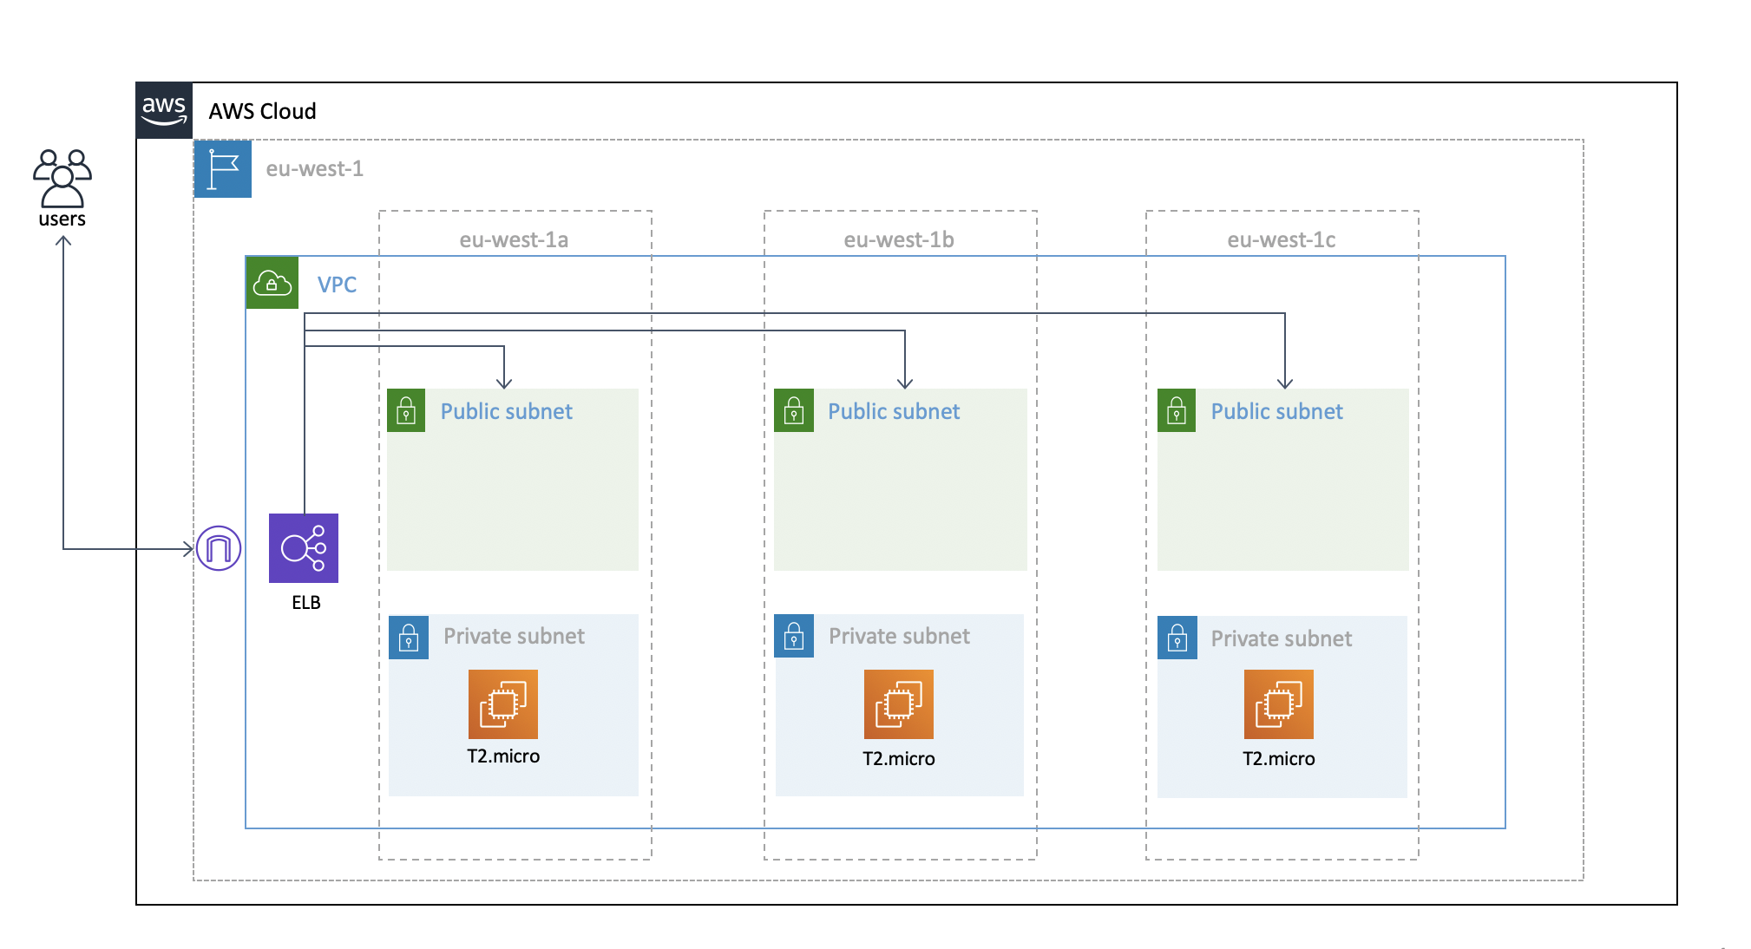Screen dimensions: 1751x949
Task: Click the eu-west-1 region flag icon
Action: click(x=223, y=169)
